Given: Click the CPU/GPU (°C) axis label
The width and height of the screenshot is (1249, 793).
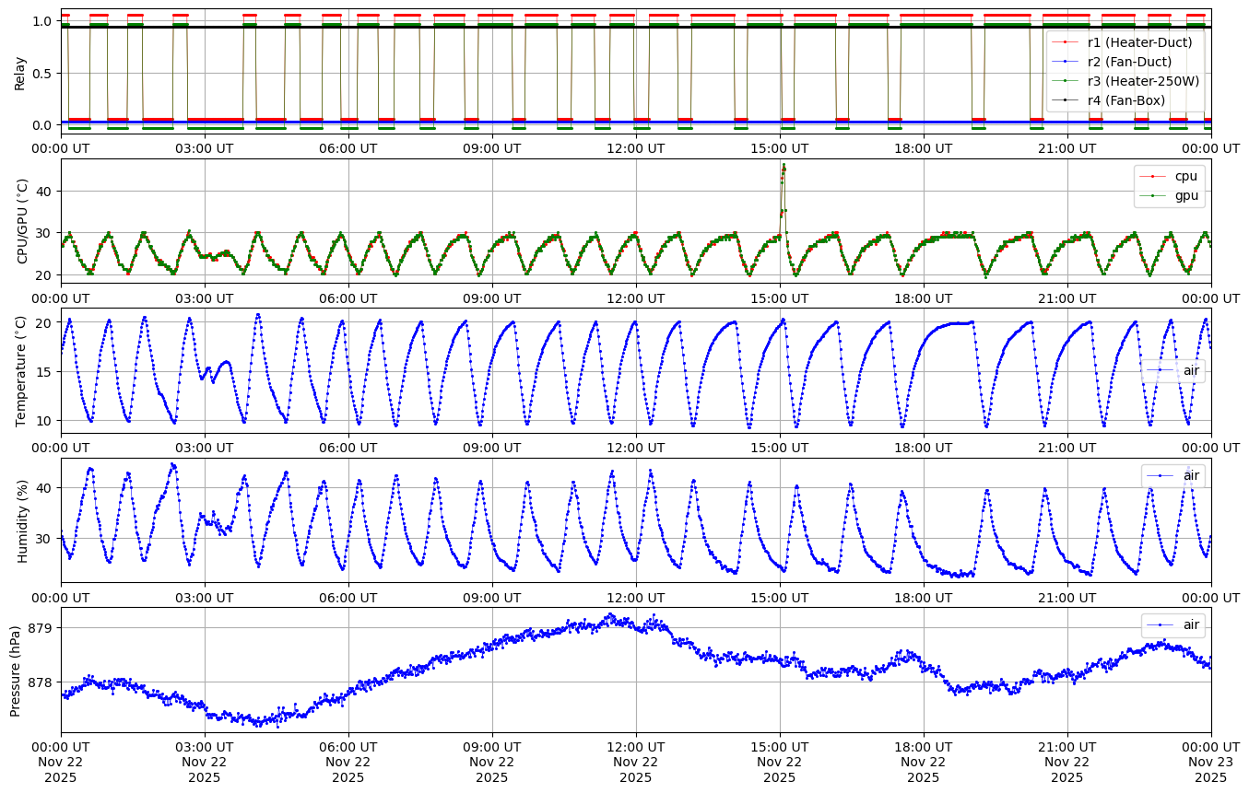Looking at the screenshot, I should [x=22, y=221].
